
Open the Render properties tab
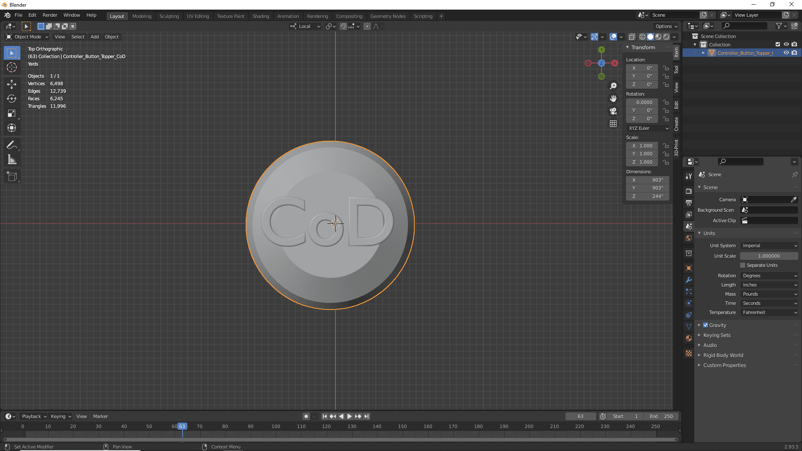(689, 191)
